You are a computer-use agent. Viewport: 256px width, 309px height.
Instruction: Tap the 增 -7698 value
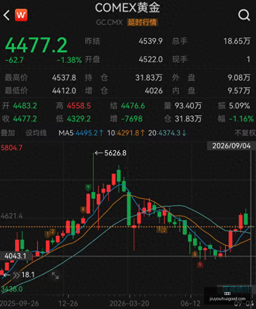(x=132, y=119)
